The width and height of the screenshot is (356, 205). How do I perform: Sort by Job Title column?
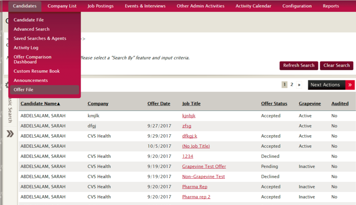pyautogui.click(x=191, y=104)
